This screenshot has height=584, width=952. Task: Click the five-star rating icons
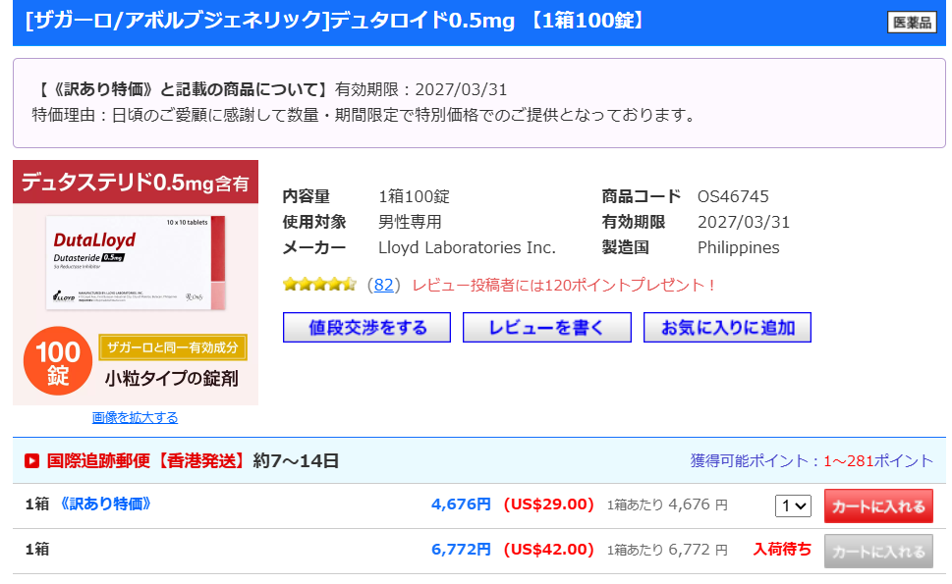point(319,285)
